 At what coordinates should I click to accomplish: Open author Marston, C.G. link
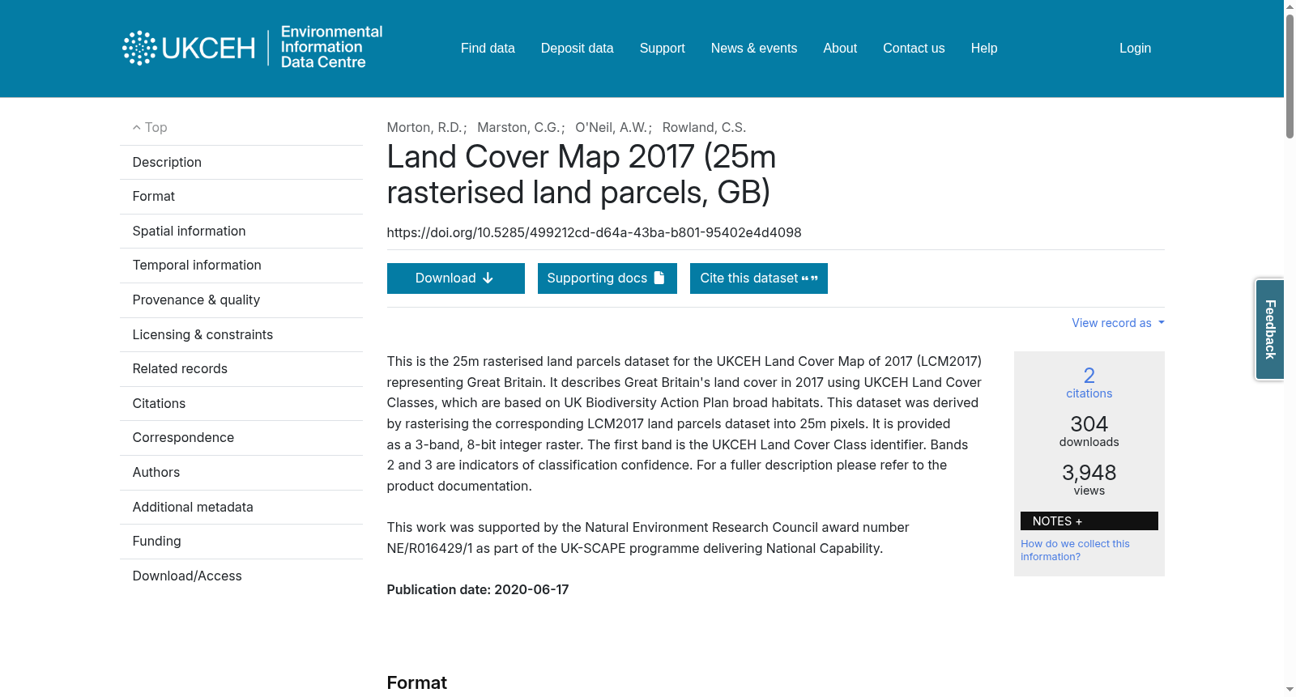click(x=518, y=127)
